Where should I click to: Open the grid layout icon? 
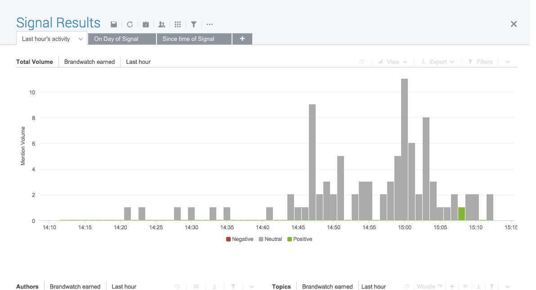(x=178, y=24)
